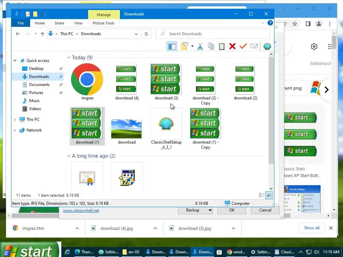The width and height of the screenshot is (343, 257).
Task: Switch to the Home ribbon tab
Action: tap(40, 23)
